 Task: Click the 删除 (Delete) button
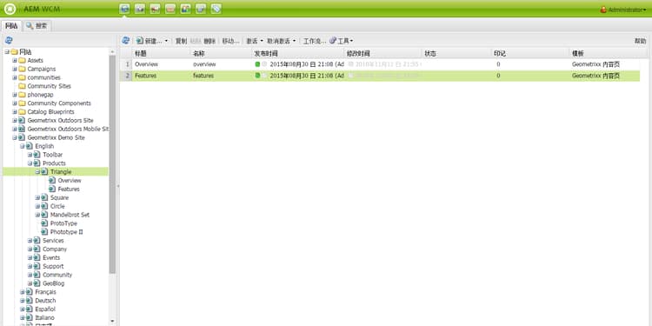click(210, 41)
